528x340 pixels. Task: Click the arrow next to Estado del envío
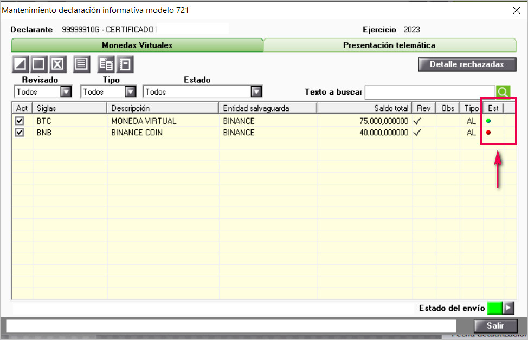pos(508,308)
